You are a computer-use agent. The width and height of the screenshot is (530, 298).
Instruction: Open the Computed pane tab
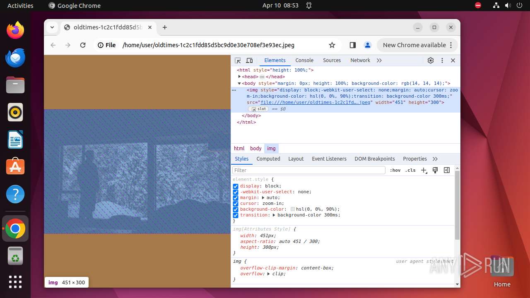[268, 159]
